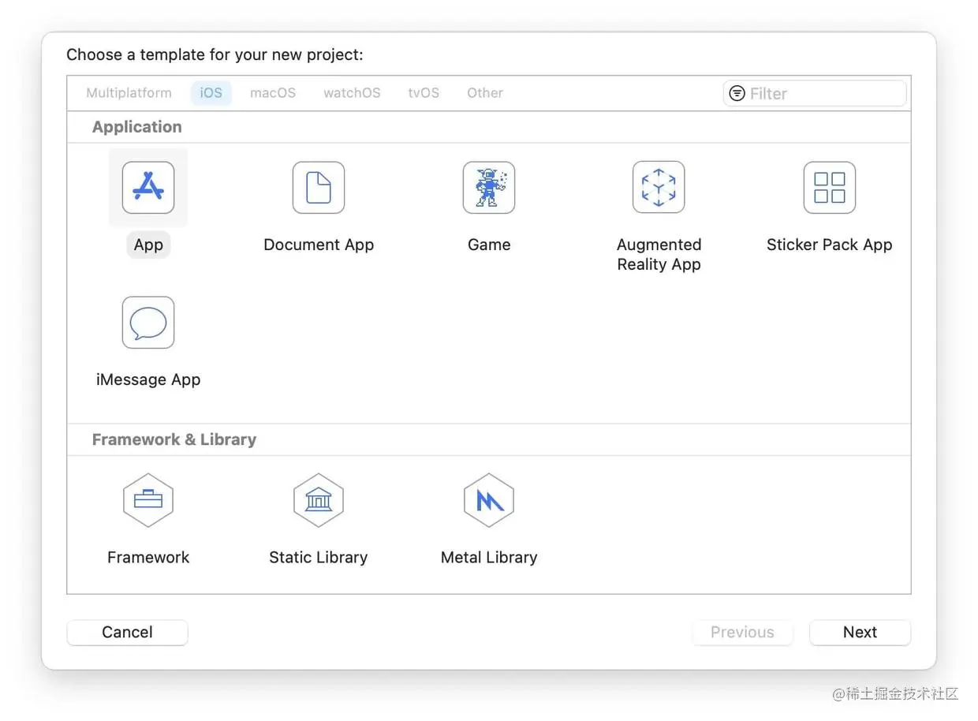Switch to the Multiplatform tab
The image size is (978, 721).
(129, 93)
